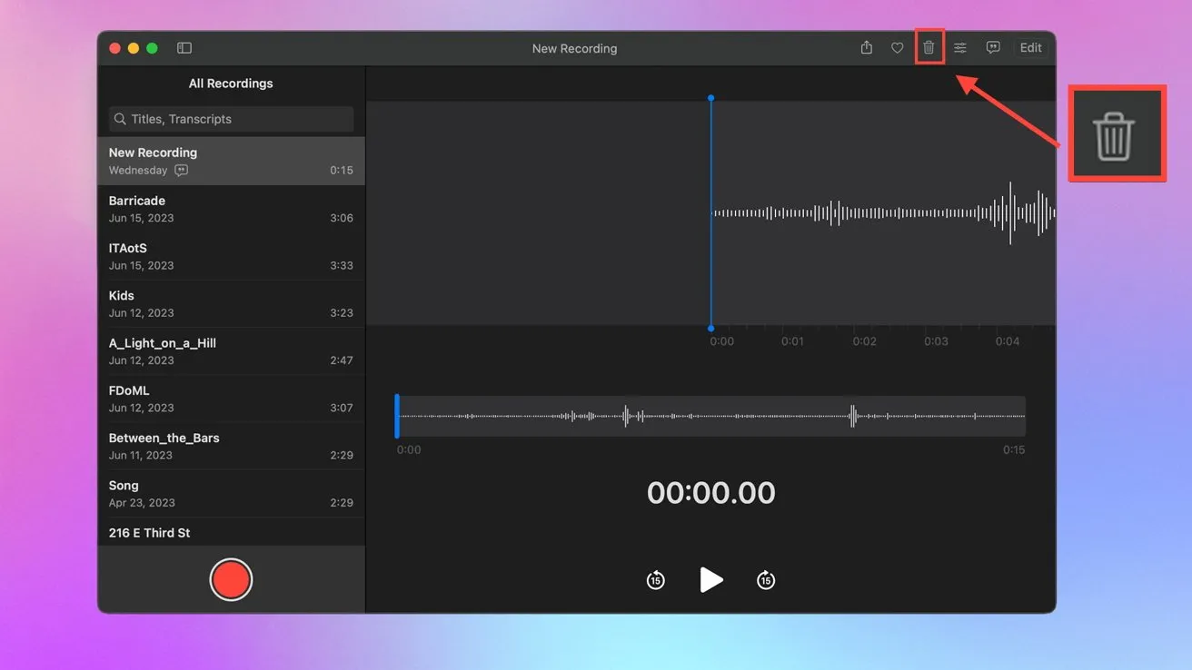Play the current recording
This screenshot has width=1192, height=670.
pyautogui.click(x=711, y=580)
